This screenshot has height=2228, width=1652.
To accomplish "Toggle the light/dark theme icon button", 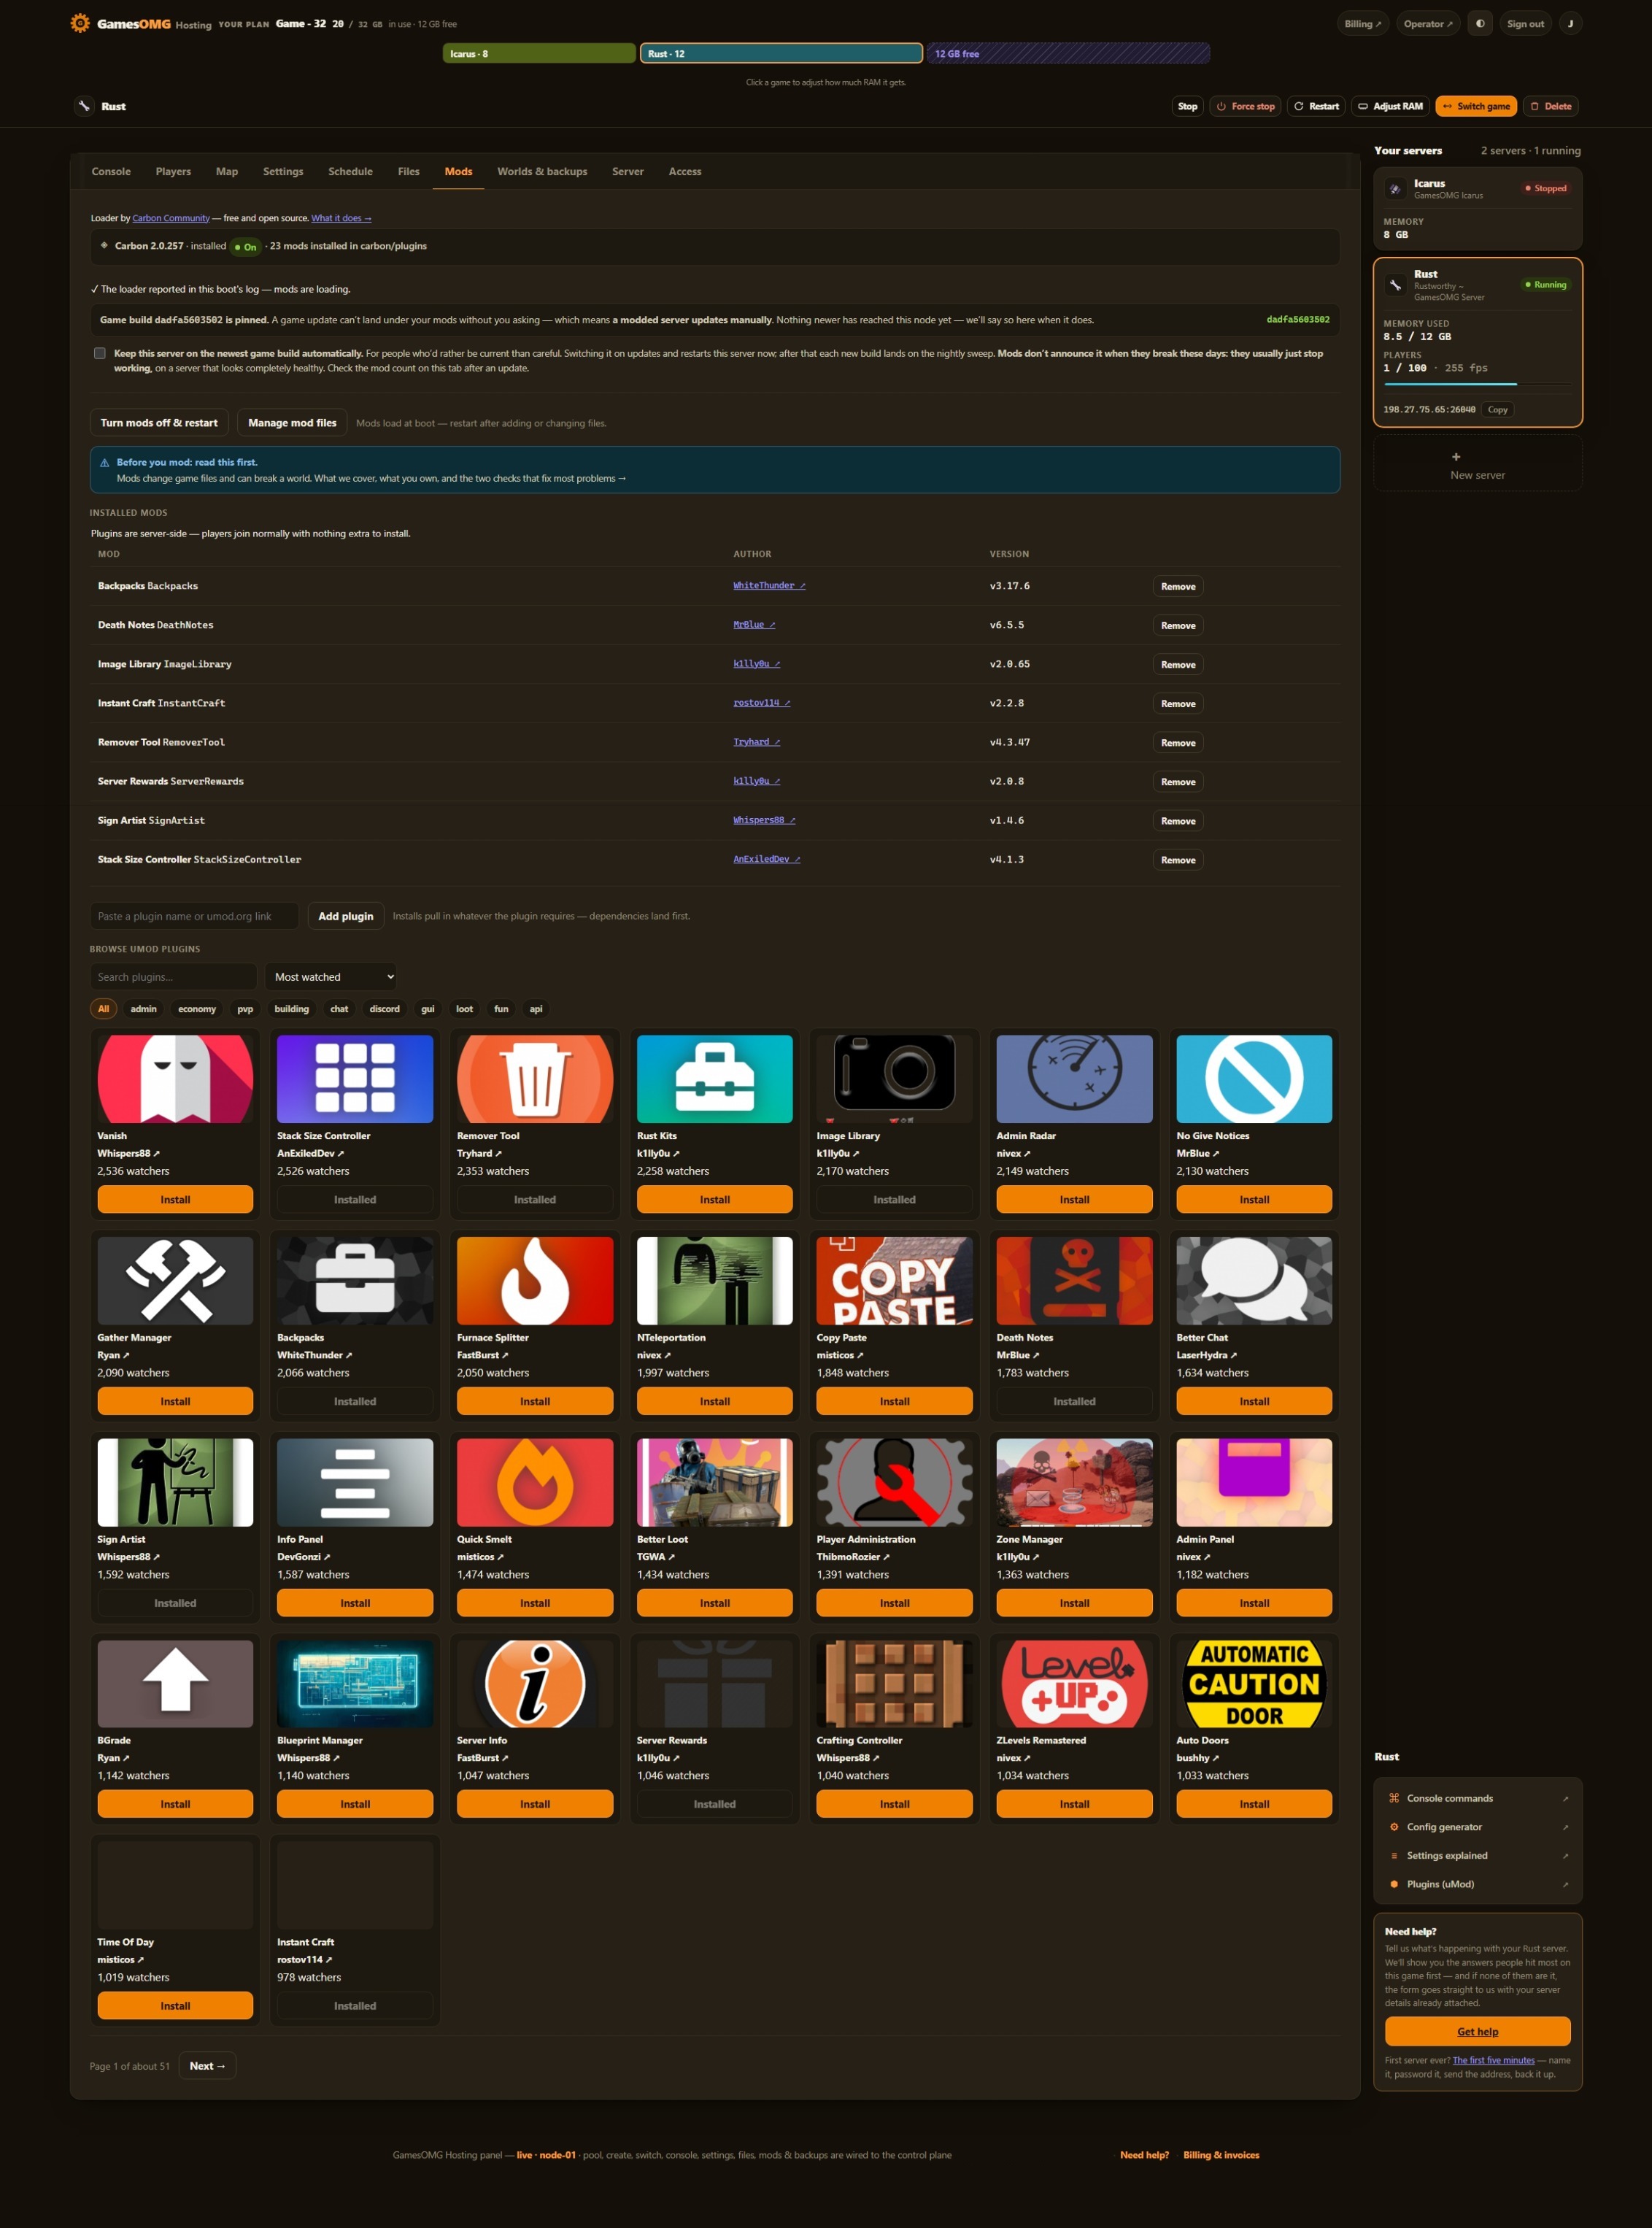I will pos(1480,23).
